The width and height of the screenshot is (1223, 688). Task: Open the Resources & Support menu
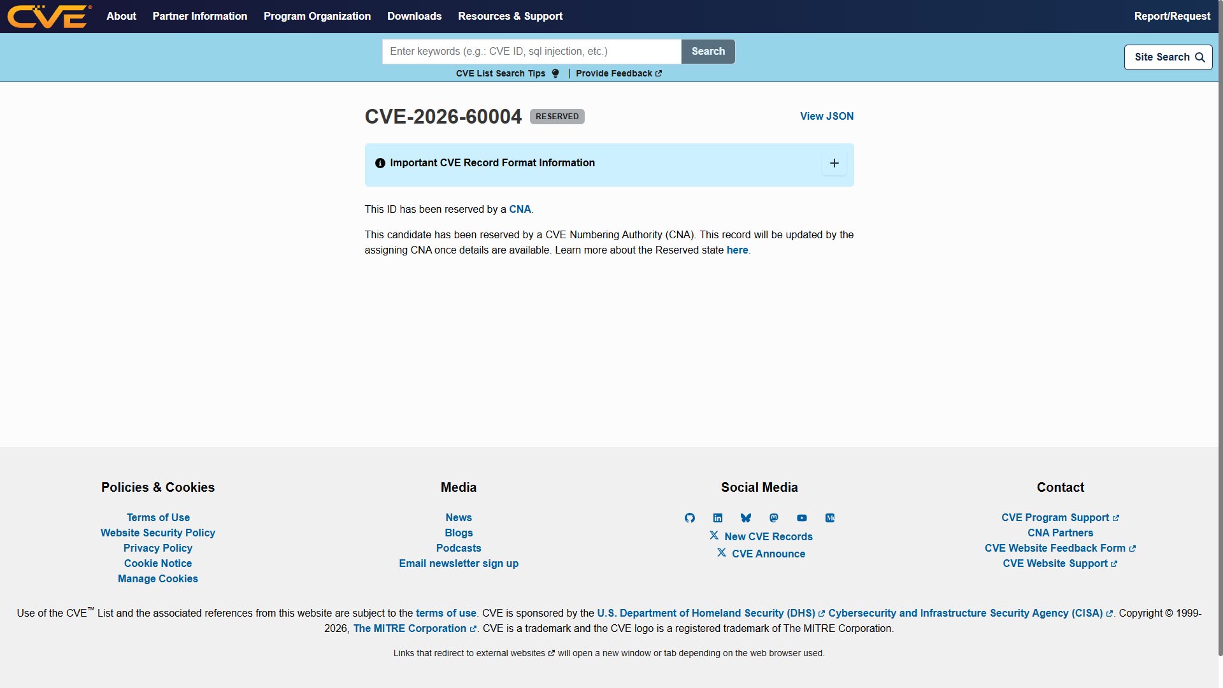510,16
